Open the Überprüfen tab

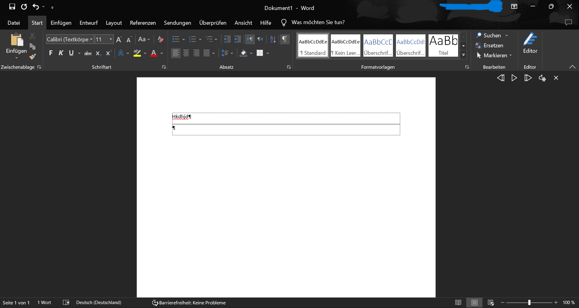tap(213, 23)
